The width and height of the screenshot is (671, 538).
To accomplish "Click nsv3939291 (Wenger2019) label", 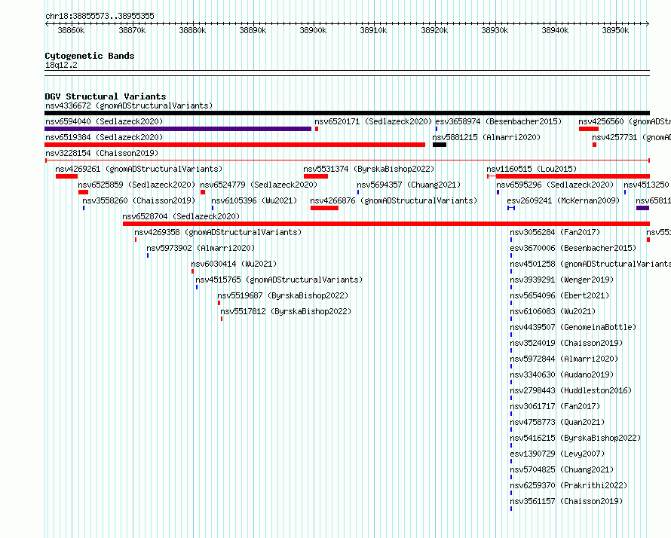I will 562,280.
